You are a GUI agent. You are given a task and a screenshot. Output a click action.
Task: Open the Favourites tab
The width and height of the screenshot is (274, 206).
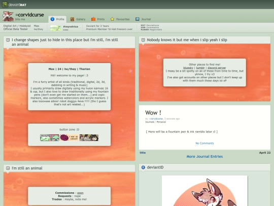pos(120,19)
